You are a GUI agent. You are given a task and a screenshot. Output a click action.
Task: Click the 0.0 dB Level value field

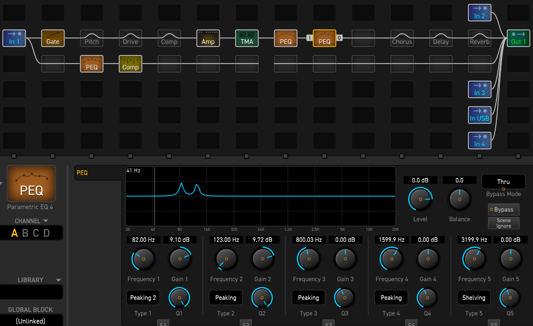pyautogui.click(x=420, y=180)
